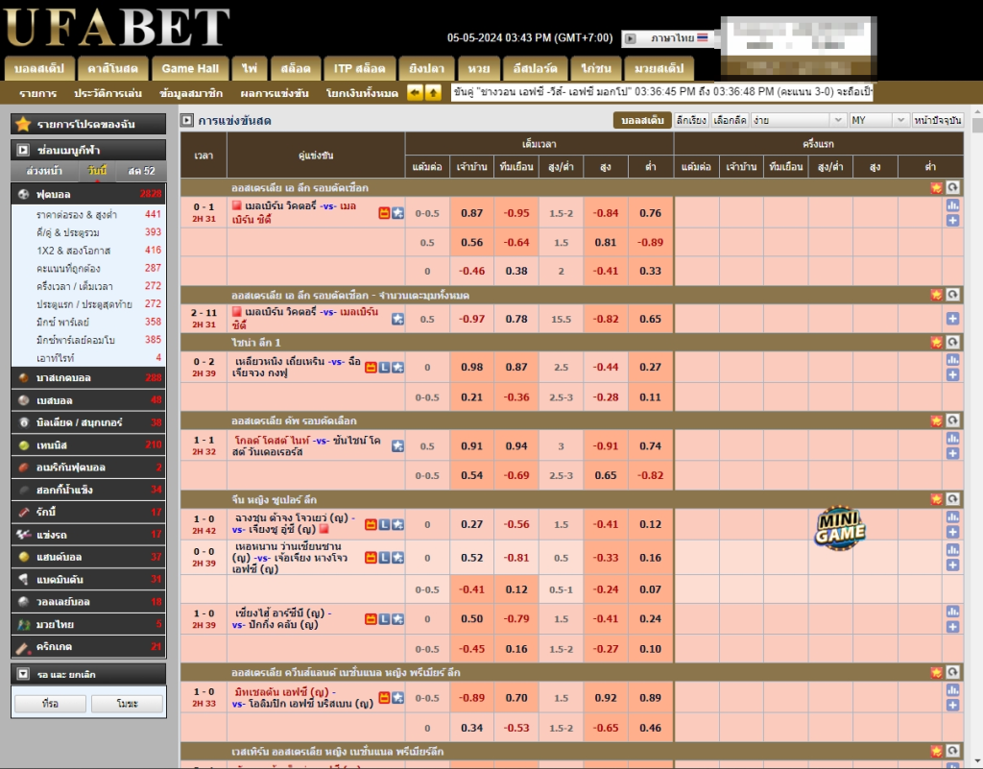Click the left arrow beside the news ticker
This screenshot has height=769, width=983.
415,93
